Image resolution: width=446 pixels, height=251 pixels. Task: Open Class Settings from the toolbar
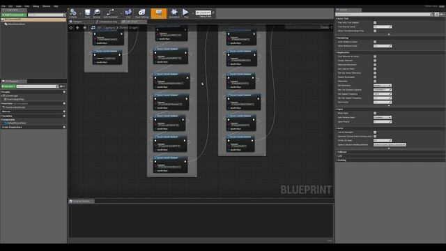point(141,13)
